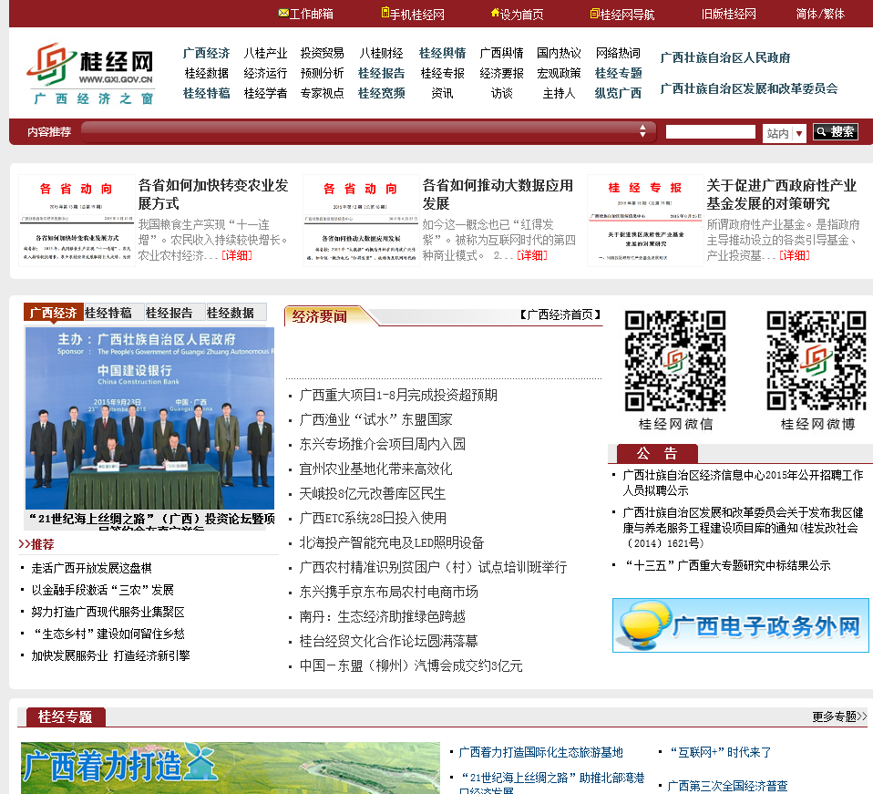Screen dimensions: 873x794
Task: Click the investment forum signing photo
Action: pyautogui.click(x=149, y=418)
